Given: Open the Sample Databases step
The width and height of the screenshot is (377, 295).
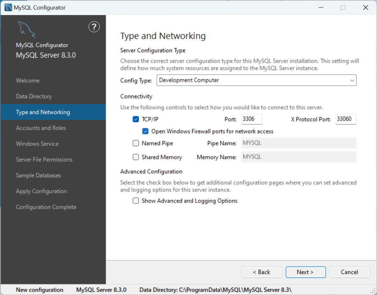Looking at the screenshot, I should pos(53,175).
